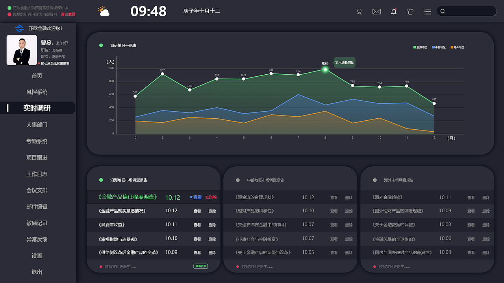Click the 查看更多 button
The width and height of the screenshot is (504, 283).
coord(200,266)
